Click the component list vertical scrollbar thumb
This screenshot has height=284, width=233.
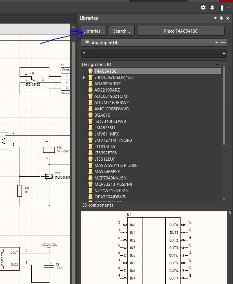point(224,105)
